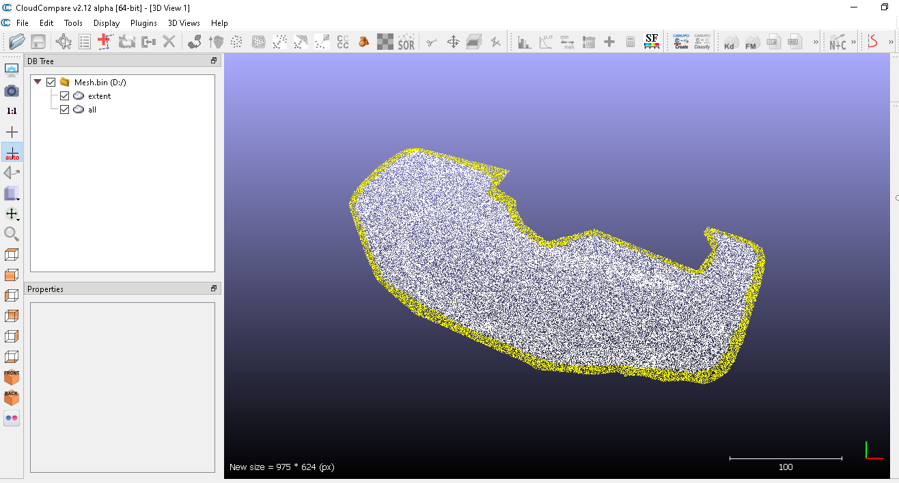Undock the DB Tree panel
This screenshot has width=899, height=483.
point(214,61)
